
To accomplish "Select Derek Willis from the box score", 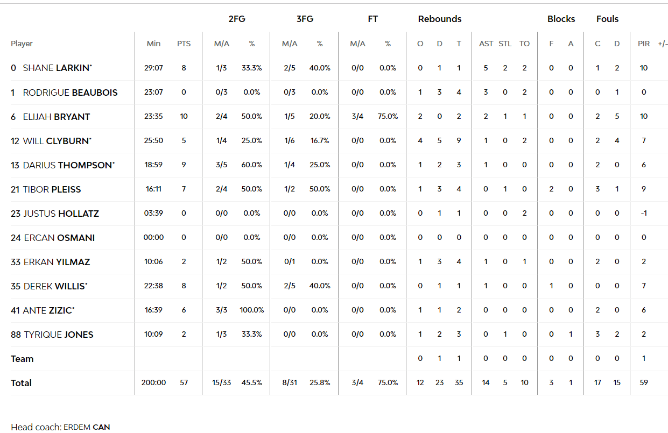I will [x=54, y=286].
